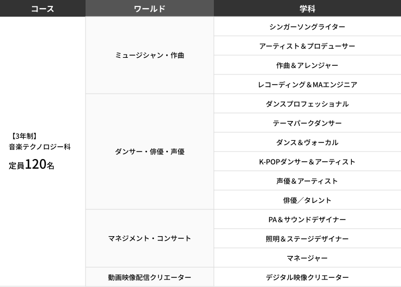The height and width of the screenshot is (287, 401).
Task: Click the 動画映像配信クリエーター world cell
Action: coord(150,277)
